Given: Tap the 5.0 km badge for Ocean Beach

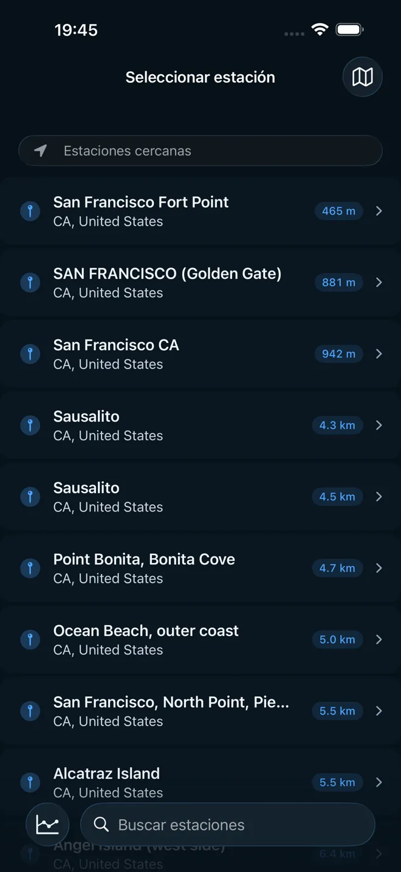Looking at the screenshot, I should tap(337, 639).
